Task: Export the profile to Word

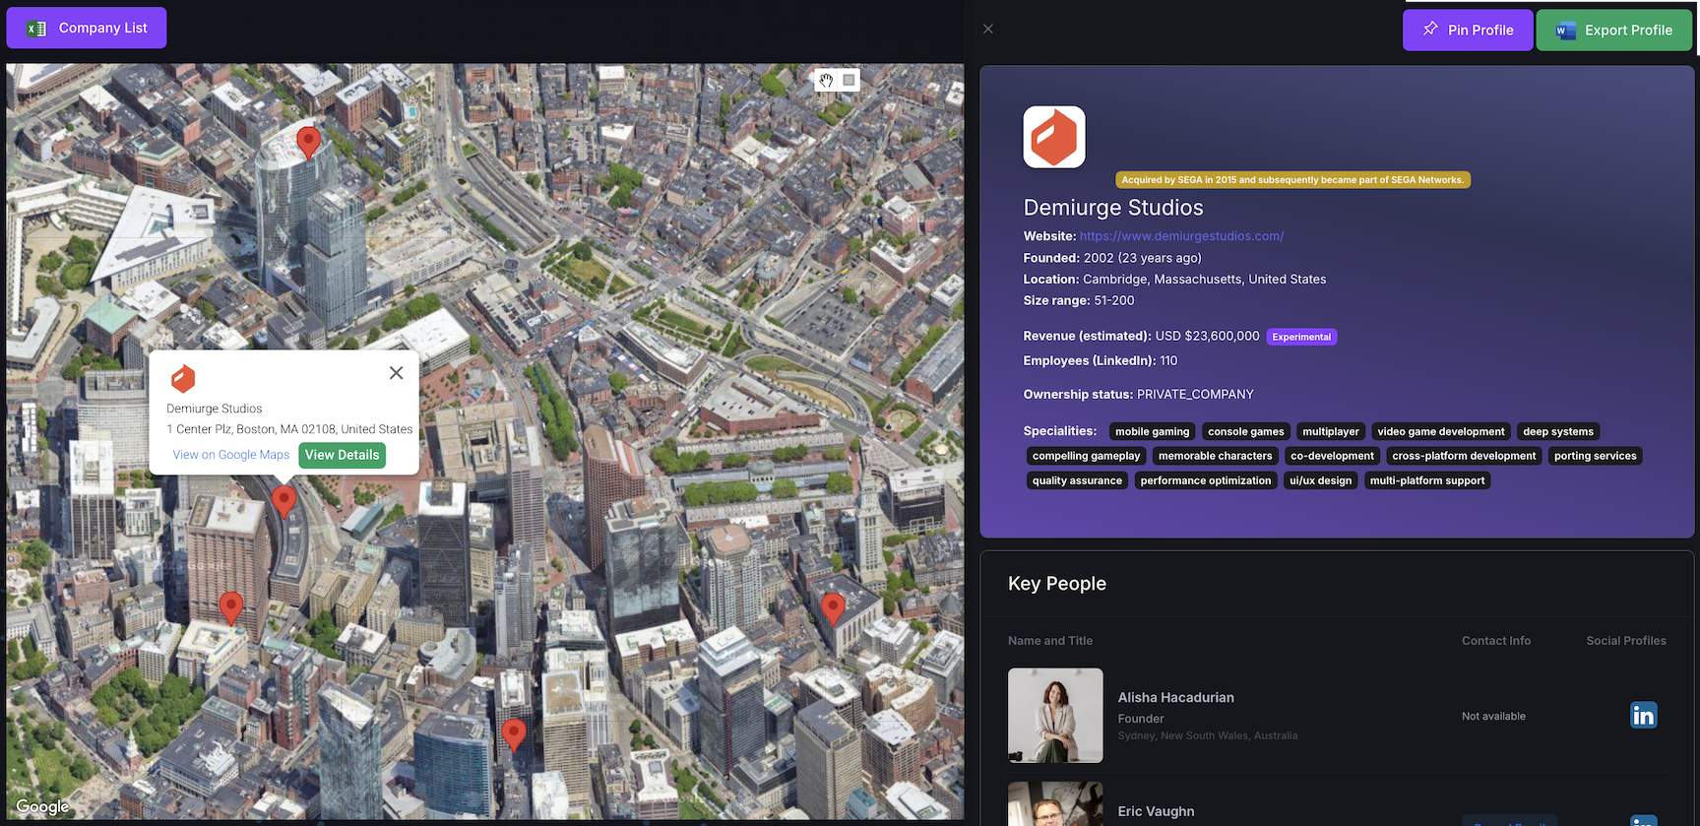Action: pos(1614,30)
